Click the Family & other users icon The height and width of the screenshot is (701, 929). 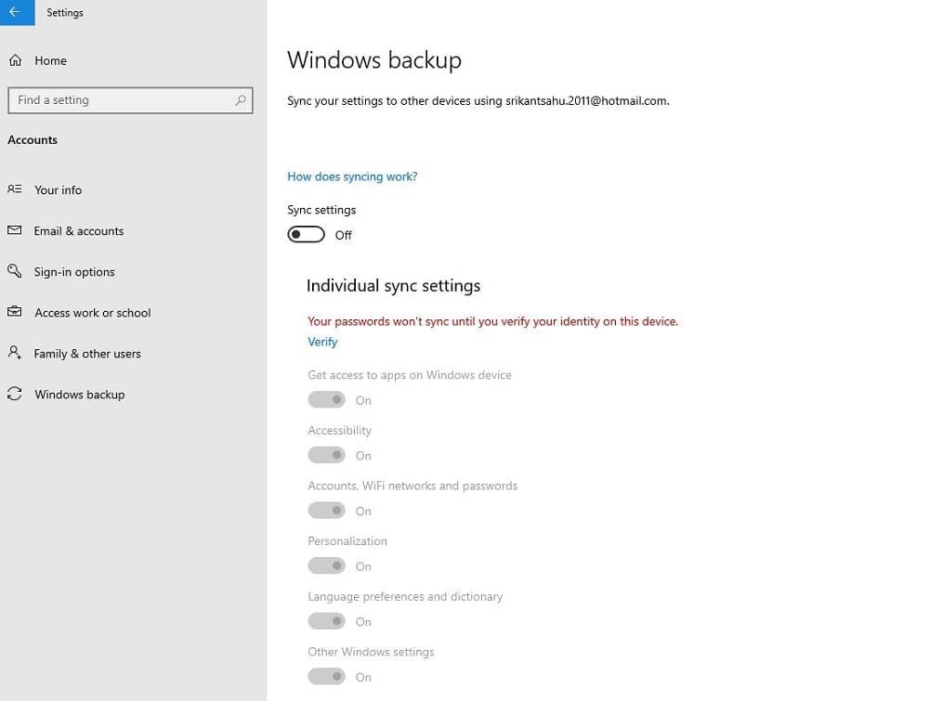point(15,353)
